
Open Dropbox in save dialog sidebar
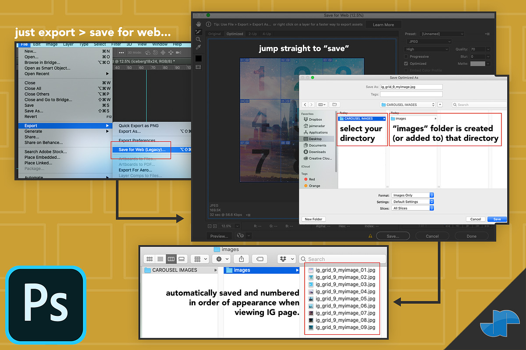coord(315,119)
